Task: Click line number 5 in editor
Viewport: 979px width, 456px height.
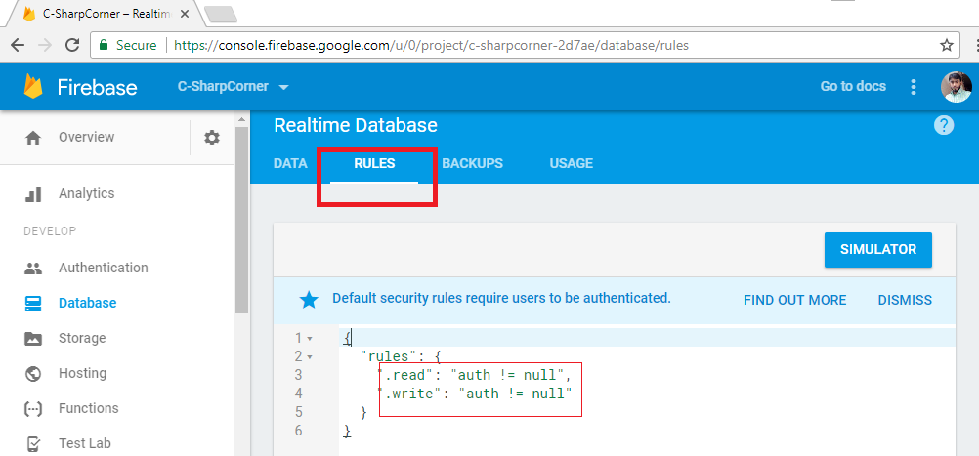Action: 298,412
